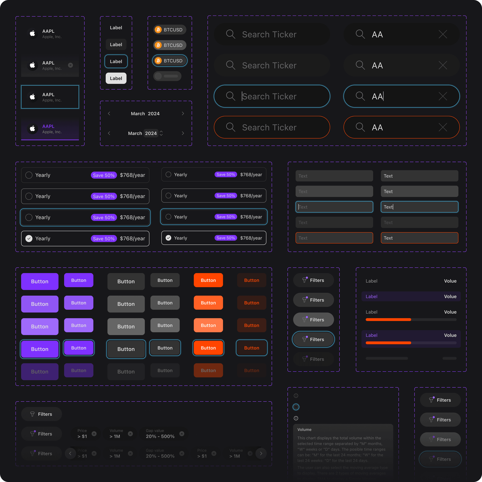This screenshot has width=482, height=482.
Task: Click the $768/year price on the small checked Yearly card
Action: click(x=251, y=238)
